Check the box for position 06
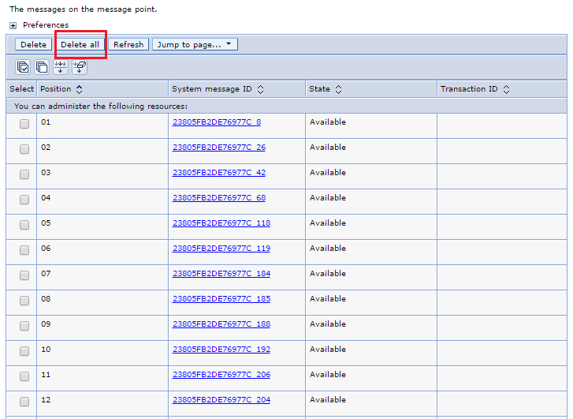Viewport: 573px width, 419px height. [x=24, y=250]
